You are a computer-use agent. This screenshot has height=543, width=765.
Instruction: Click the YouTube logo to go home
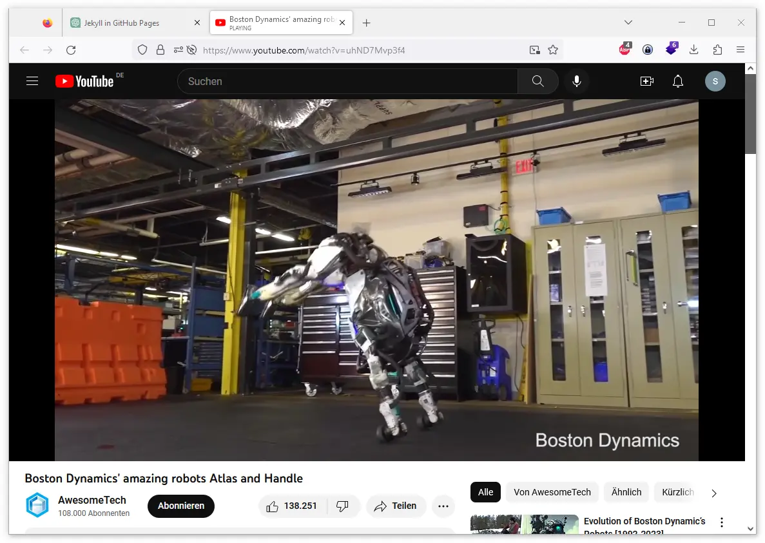(84, 81)
